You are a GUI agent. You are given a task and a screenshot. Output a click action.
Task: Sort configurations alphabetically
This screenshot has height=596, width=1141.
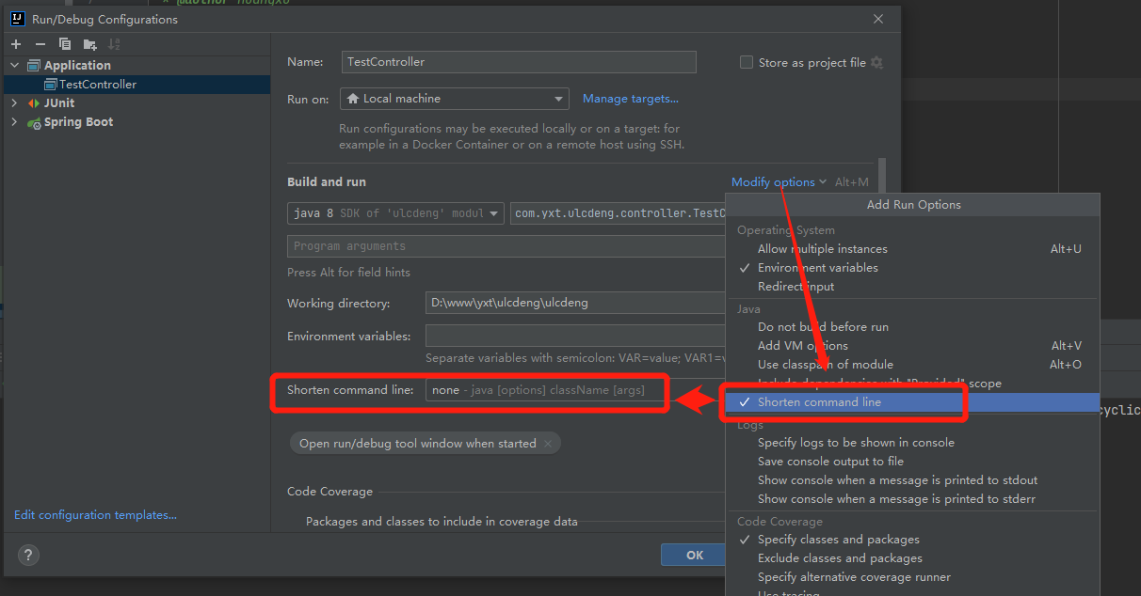click(112, 43)
